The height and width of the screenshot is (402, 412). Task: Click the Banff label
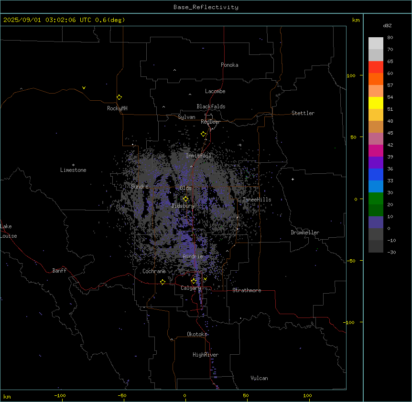coord(59,271)
